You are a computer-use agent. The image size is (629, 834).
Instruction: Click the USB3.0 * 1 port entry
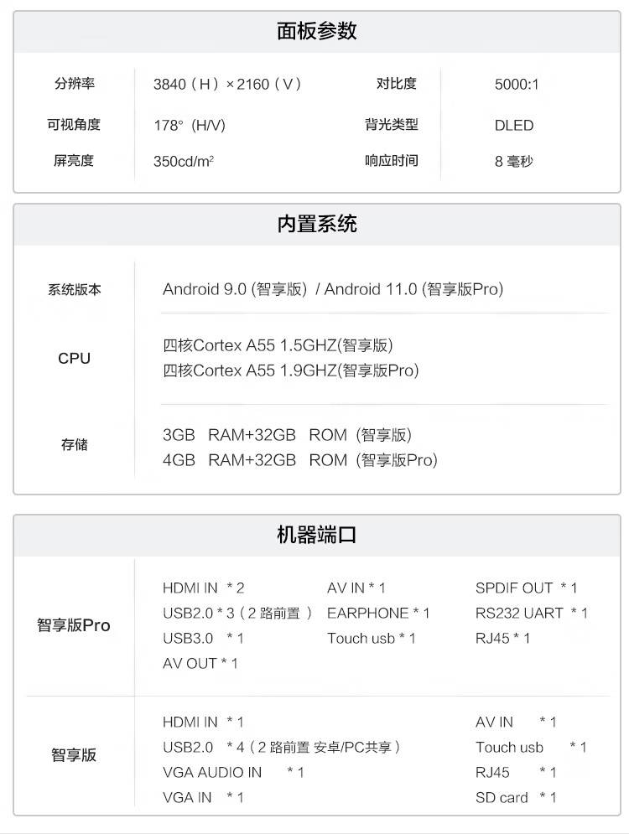[x=203, y=639]
